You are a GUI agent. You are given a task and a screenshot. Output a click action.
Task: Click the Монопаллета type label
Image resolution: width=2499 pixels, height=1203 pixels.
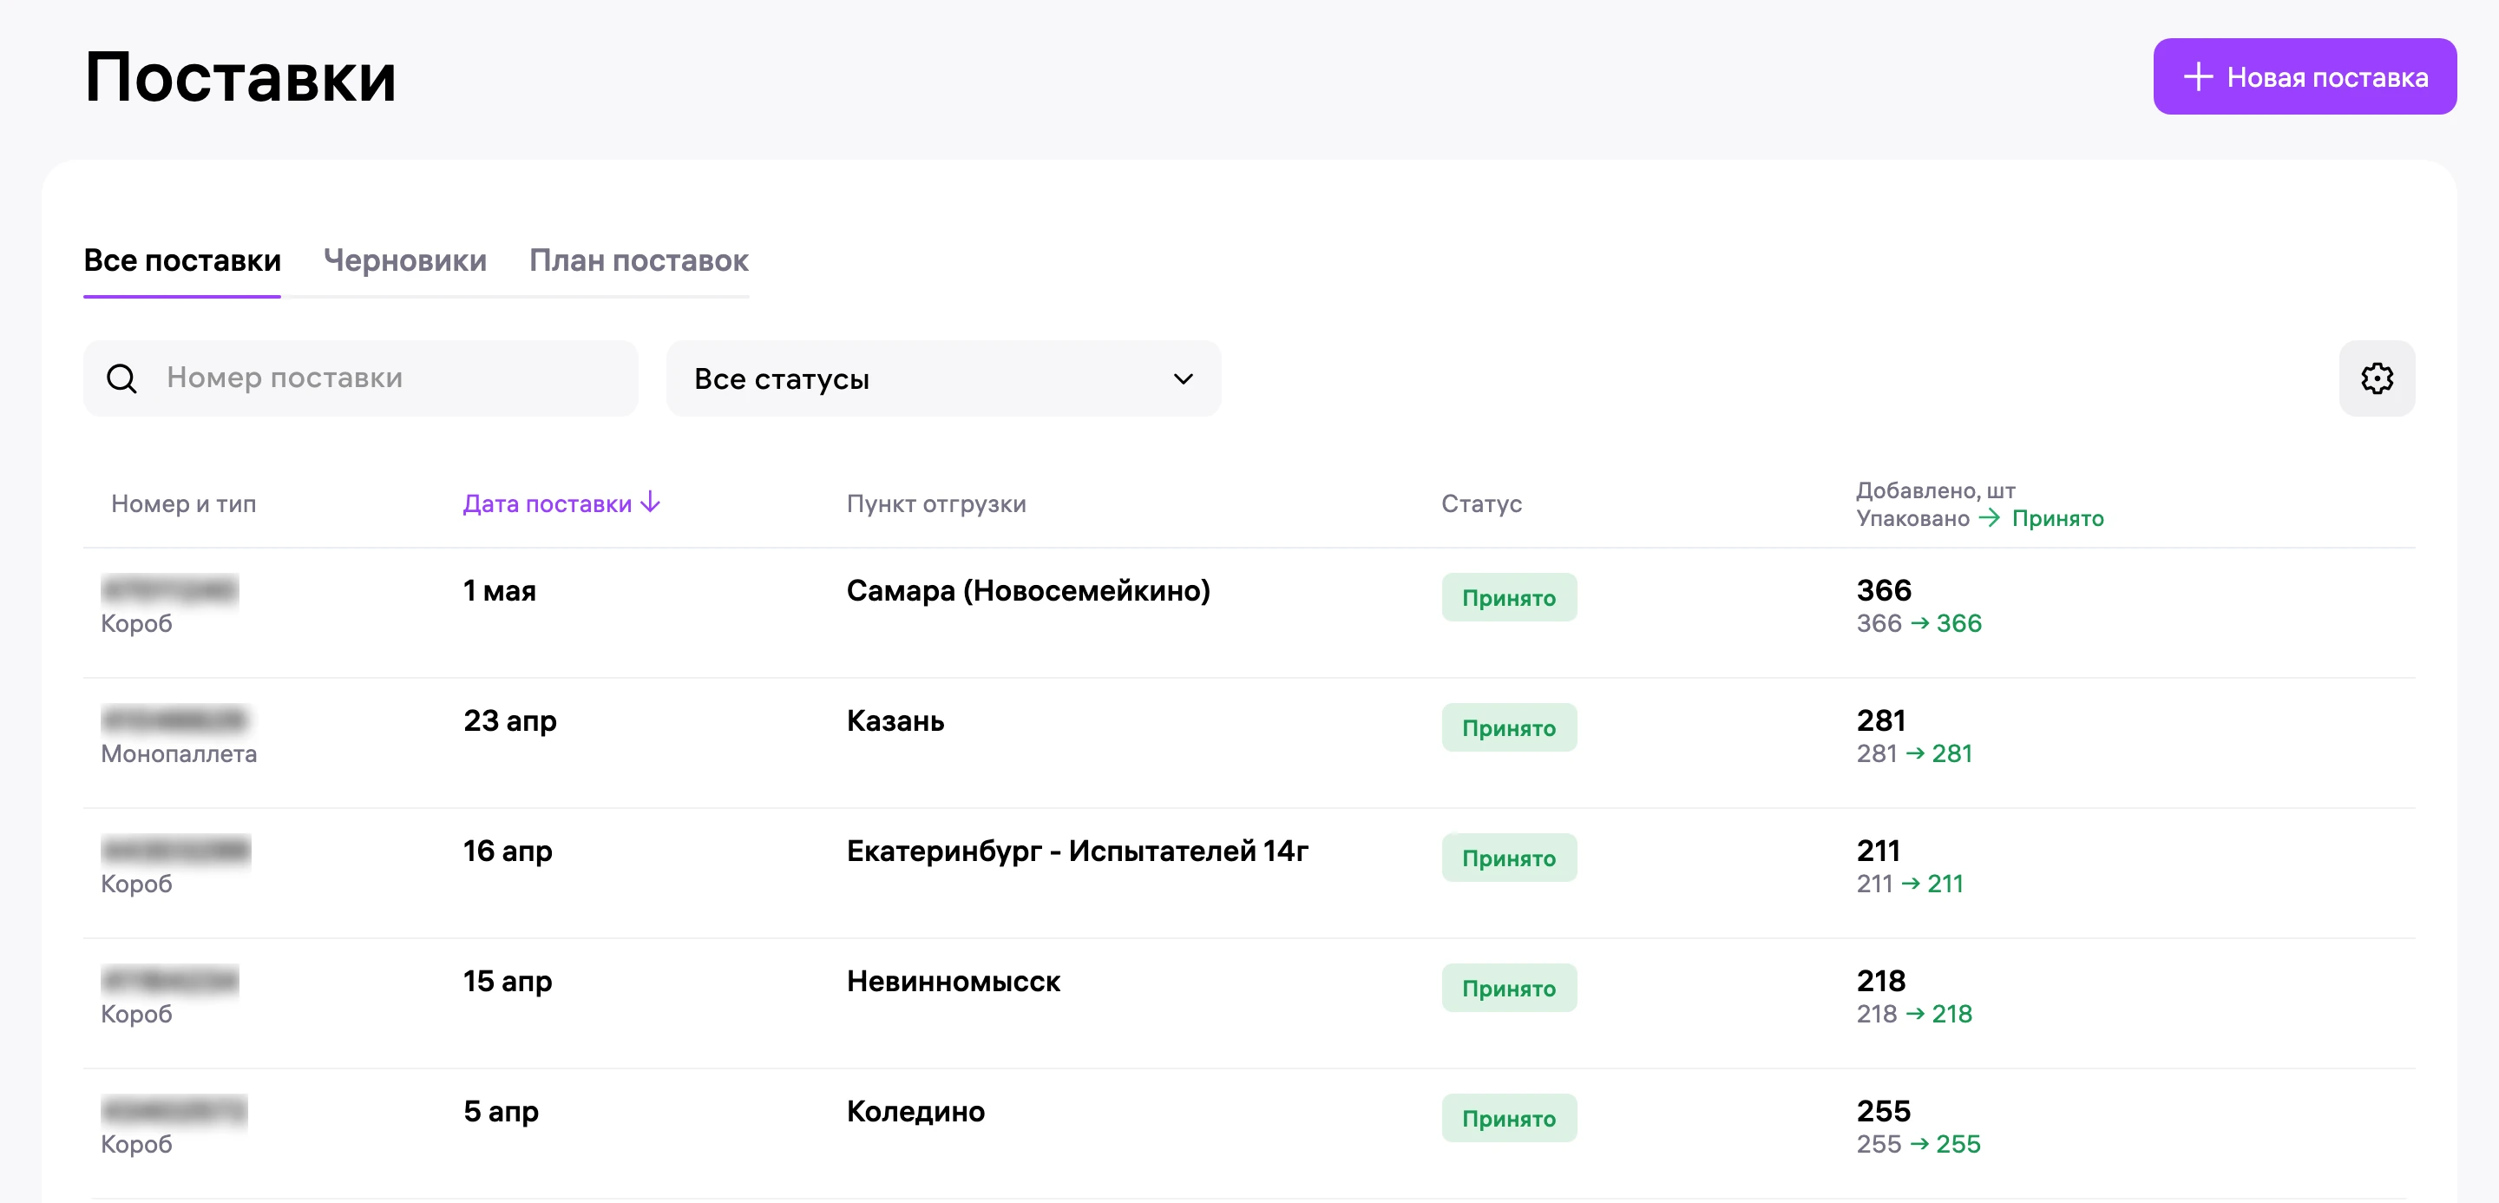pos(179,753)
